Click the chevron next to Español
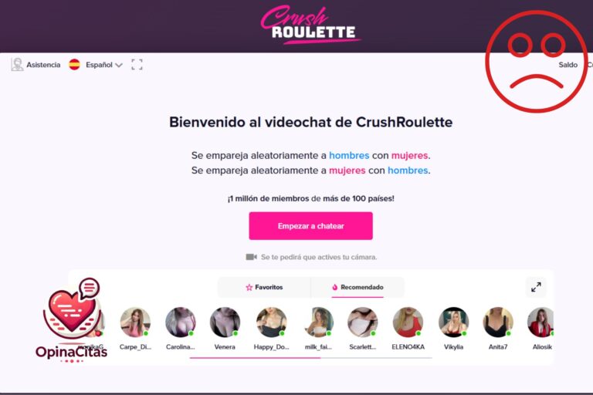593x395 pixels. (119, 65)
